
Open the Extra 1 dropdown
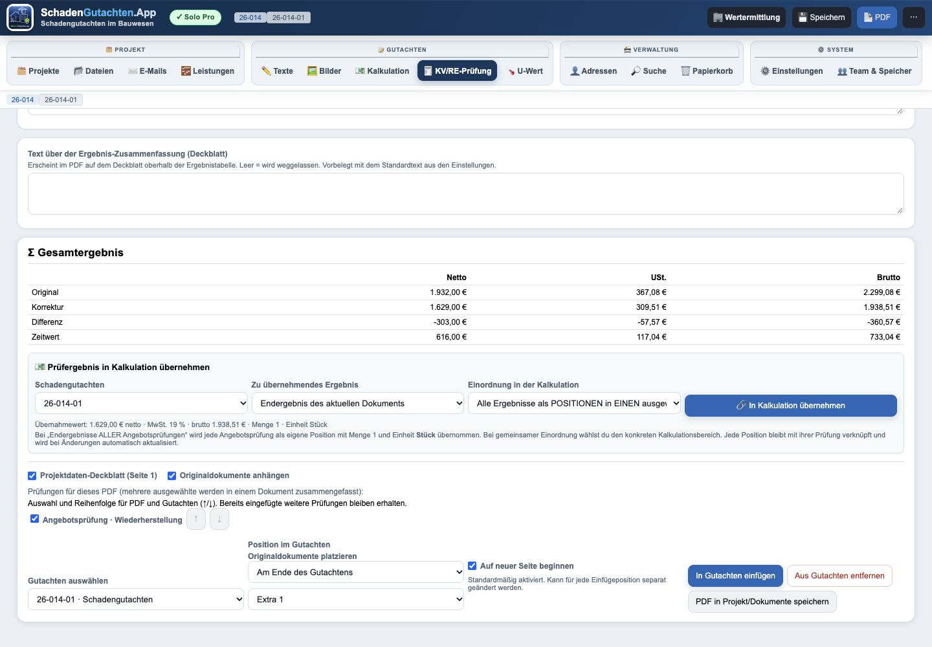click(x=356, y=599)
